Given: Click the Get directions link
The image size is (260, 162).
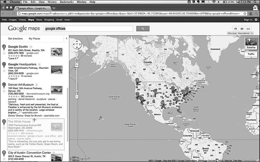Looking at the screenshot, I should 15,38.
